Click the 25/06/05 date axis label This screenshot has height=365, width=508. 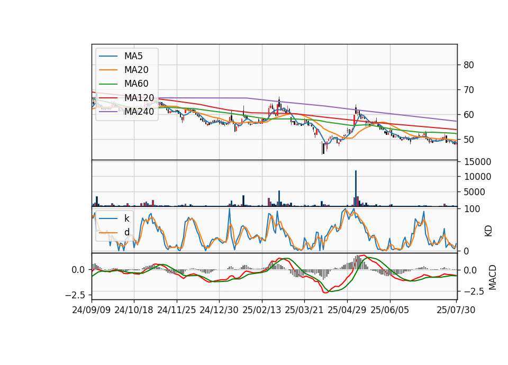pos(390,310)
